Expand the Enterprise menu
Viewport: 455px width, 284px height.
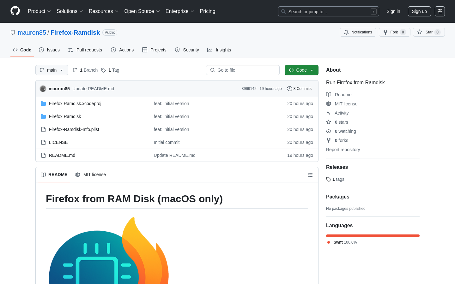180,11
